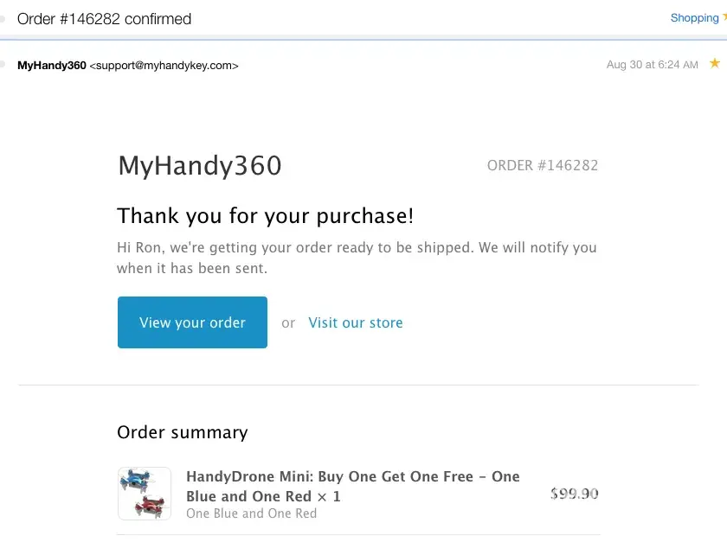Click the gray One Blue and One Red variant text
Screen dimensions: 727x542
point(251,513)
